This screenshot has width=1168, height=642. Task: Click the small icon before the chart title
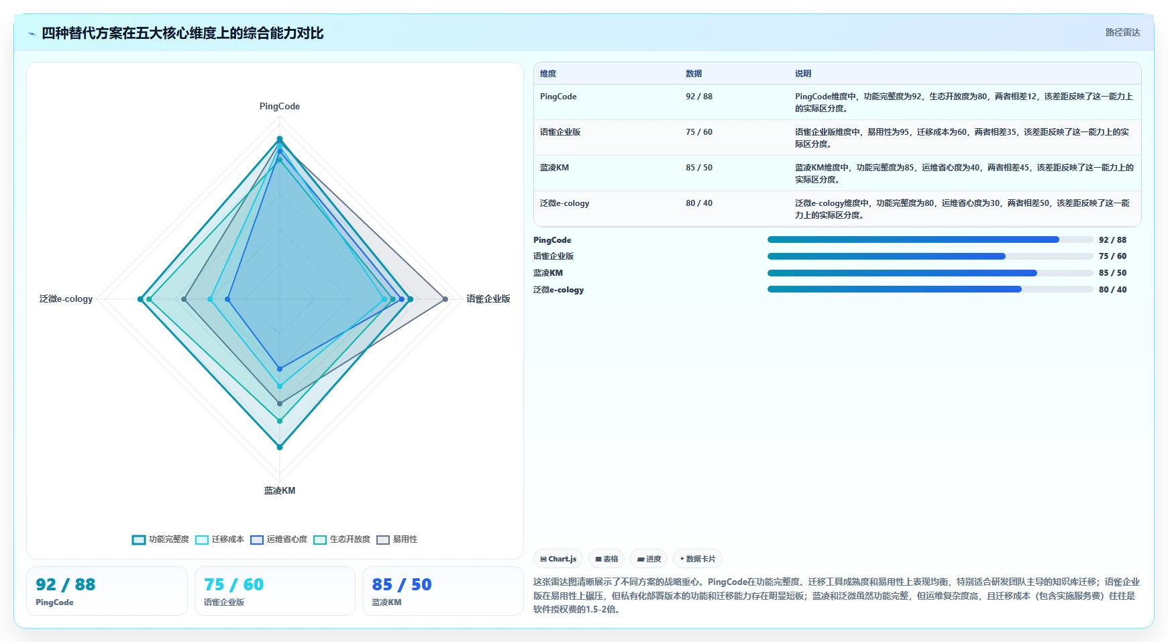pyautogui.click(x=32, y=34)
